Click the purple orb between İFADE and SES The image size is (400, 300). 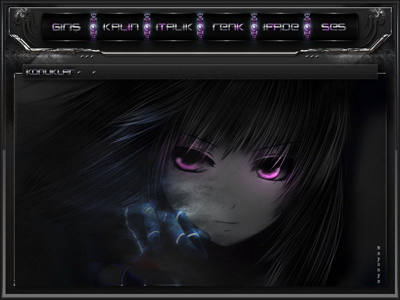(x=306, y=26)
